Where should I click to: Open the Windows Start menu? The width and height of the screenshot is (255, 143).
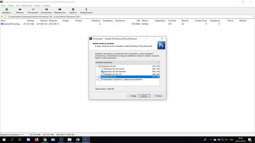[4, 139]
